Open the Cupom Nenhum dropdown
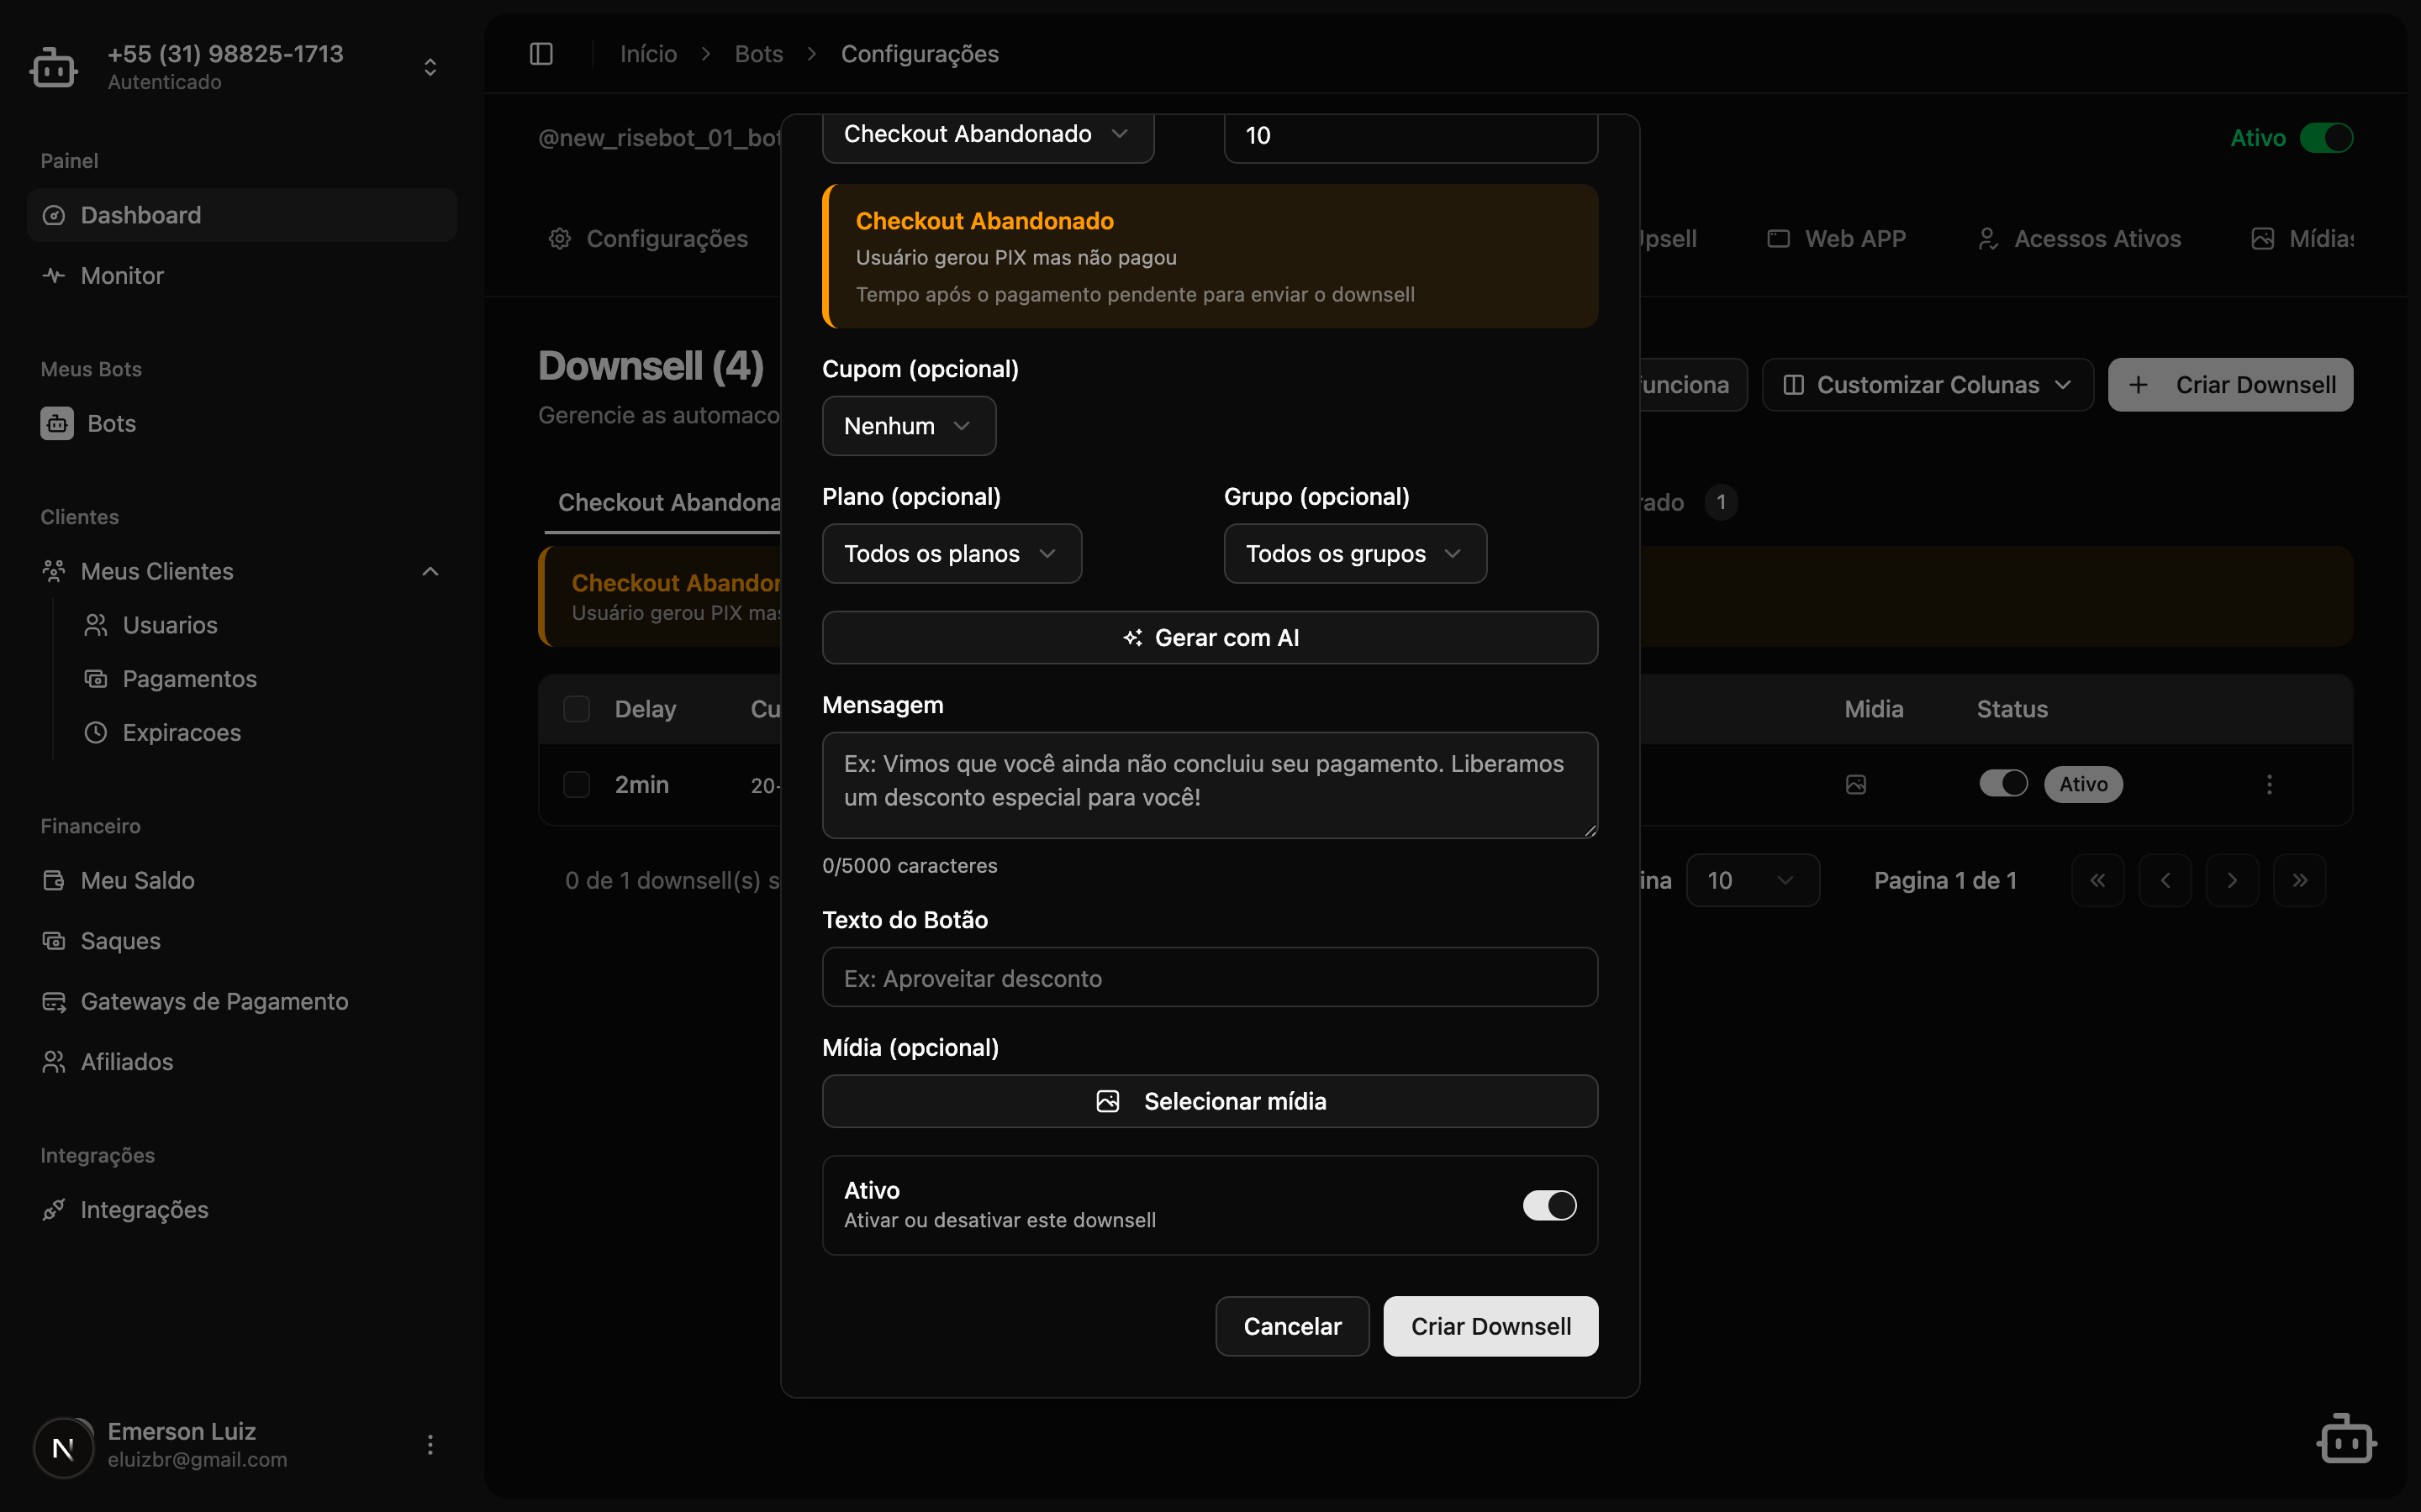This screenshot has height=1512, width=2421. coord(909,426)
